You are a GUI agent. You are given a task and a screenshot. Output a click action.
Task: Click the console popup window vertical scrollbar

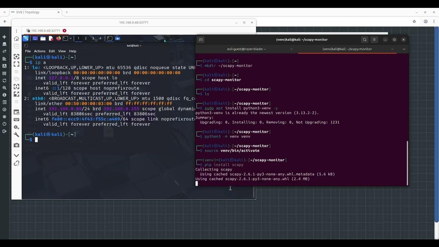[x=254, y=192]
